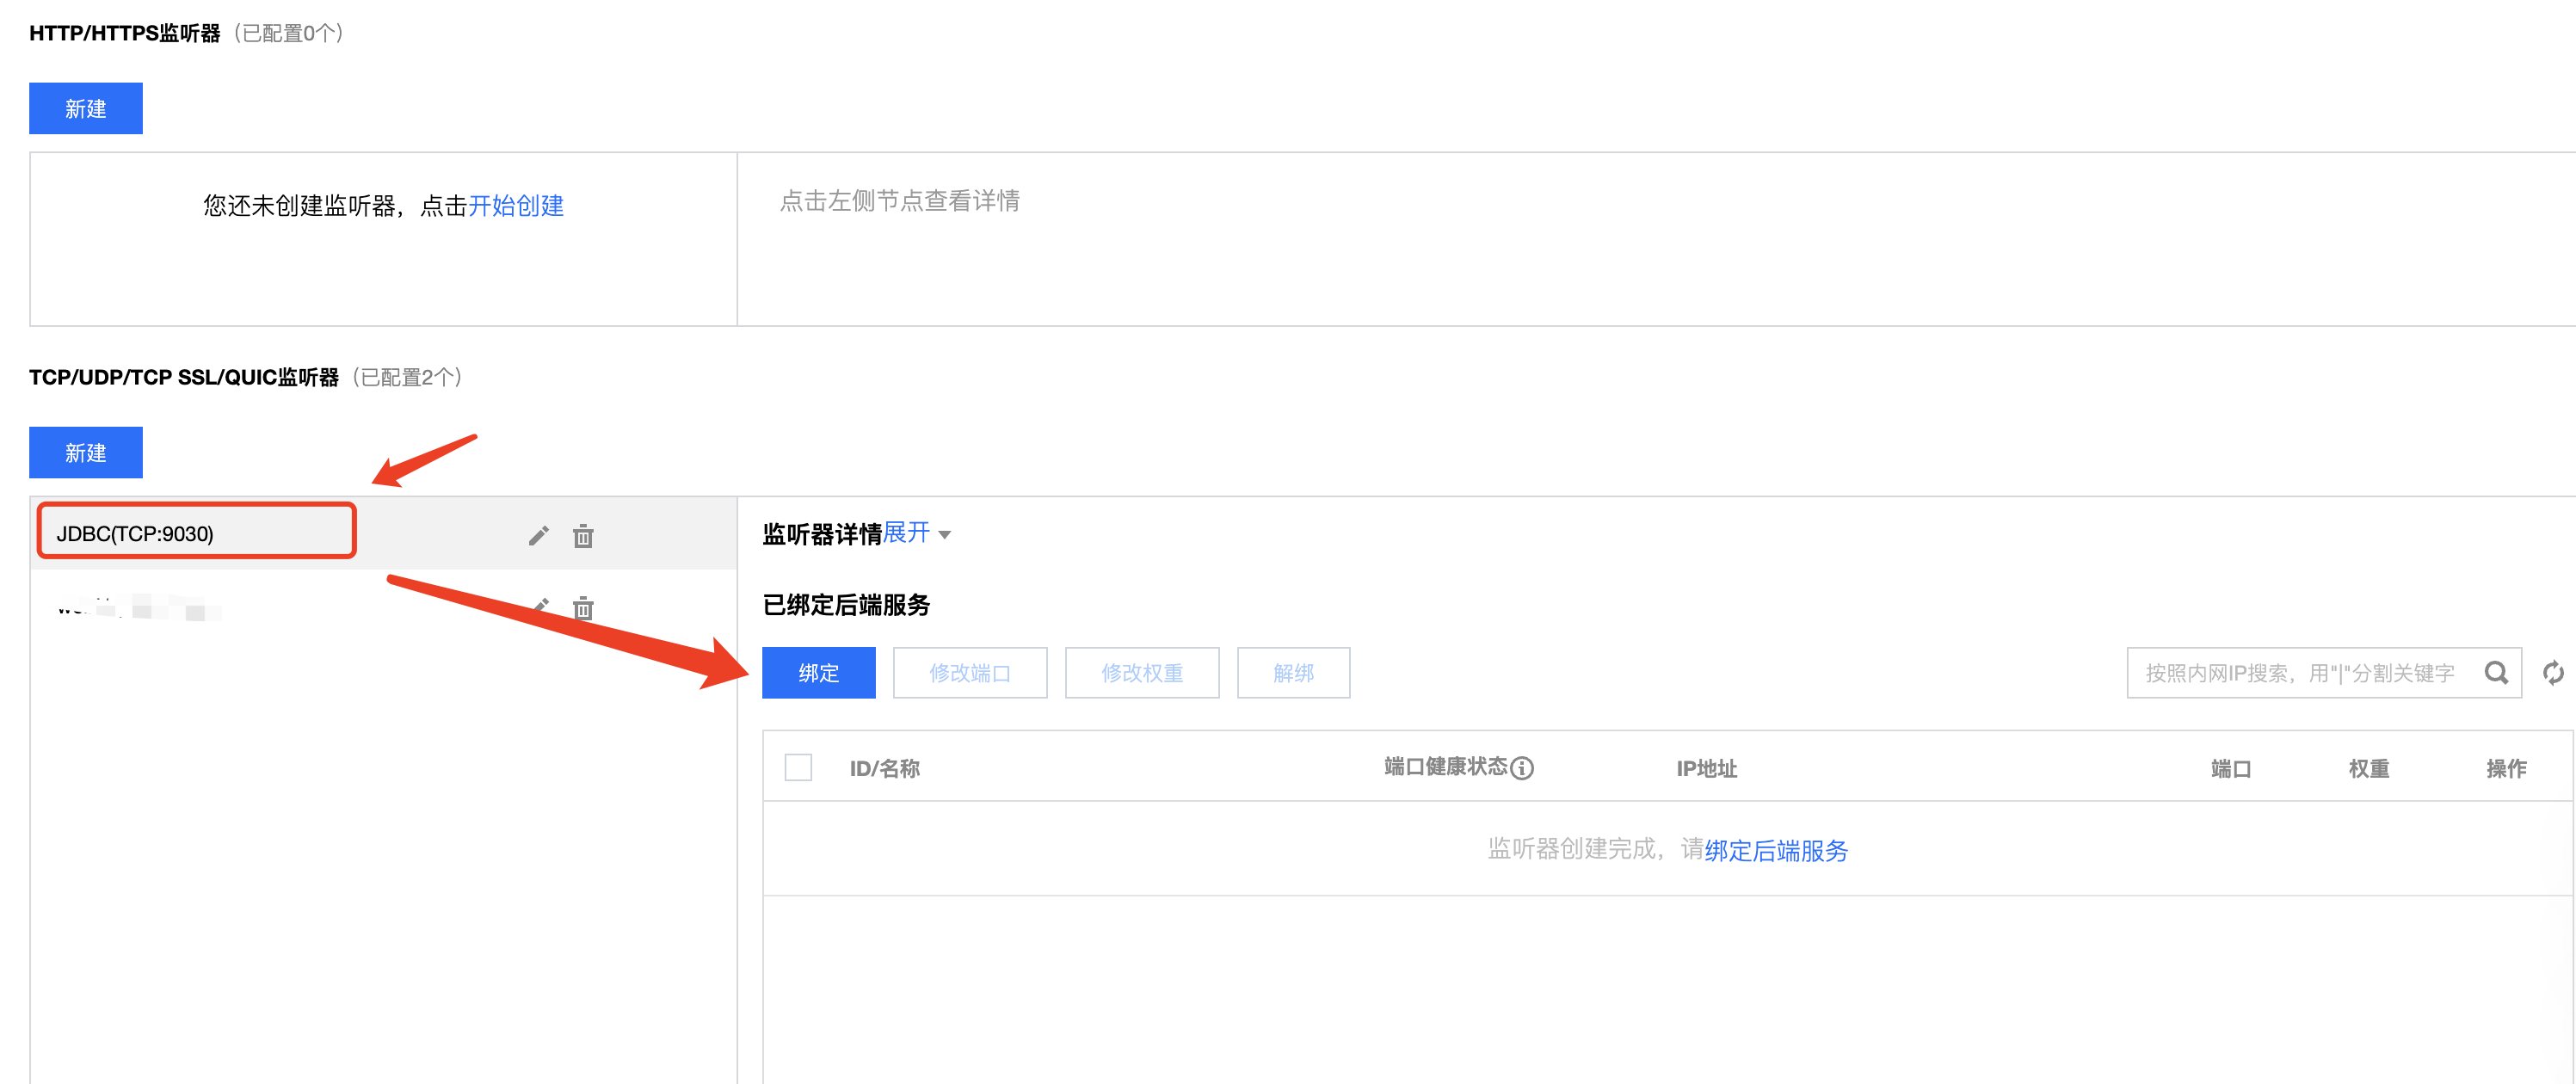Expand 监听器详情 with 展开 link

[x=906, y=533]
